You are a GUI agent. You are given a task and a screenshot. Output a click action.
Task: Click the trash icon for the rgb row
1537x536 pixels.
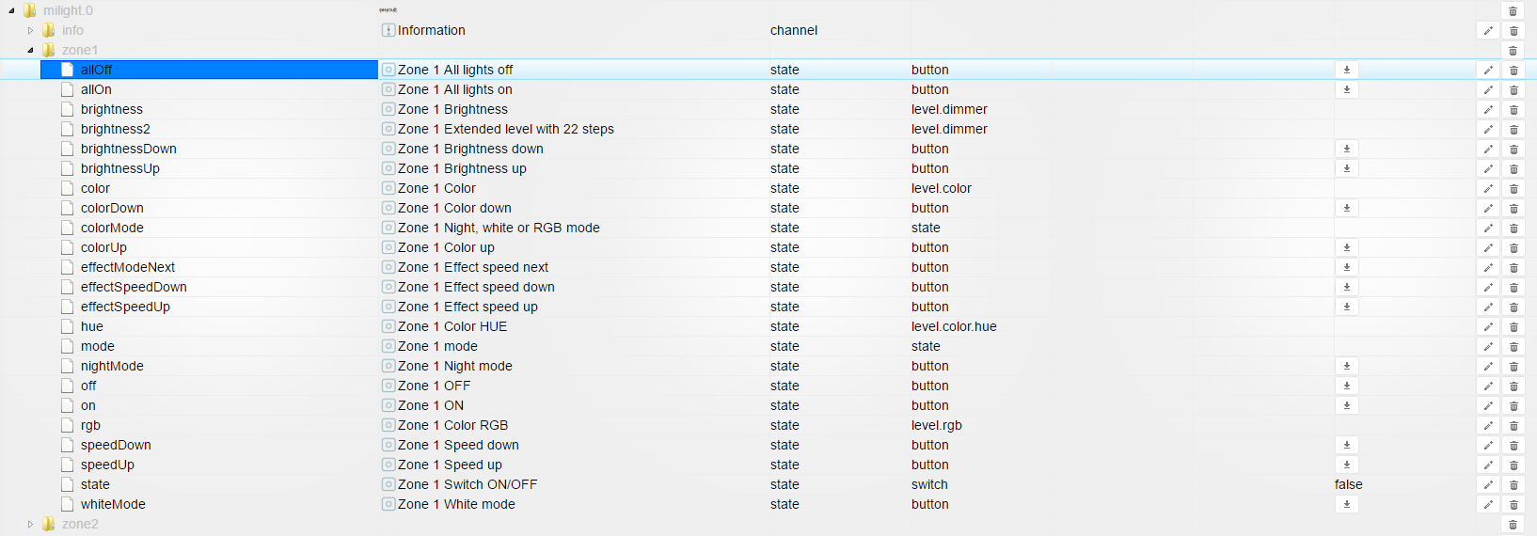click(1513, 426)
